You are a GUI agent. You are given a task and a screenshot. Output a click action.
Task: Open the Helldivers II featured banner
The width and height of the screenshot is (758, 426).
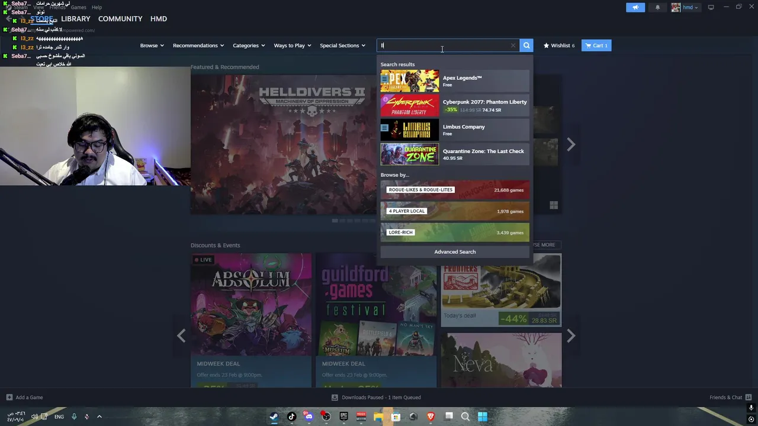[x=283, y=144]
